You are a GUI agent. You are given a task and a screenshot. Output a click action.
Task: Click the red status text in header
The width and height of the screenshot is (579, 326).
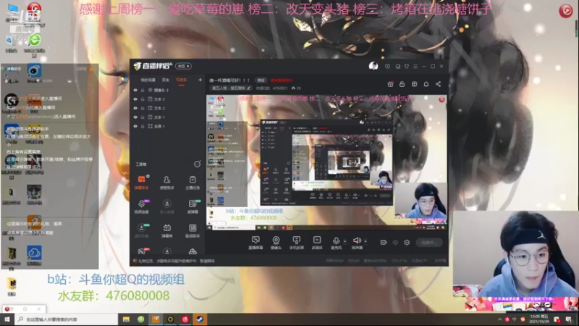[282, 80]
